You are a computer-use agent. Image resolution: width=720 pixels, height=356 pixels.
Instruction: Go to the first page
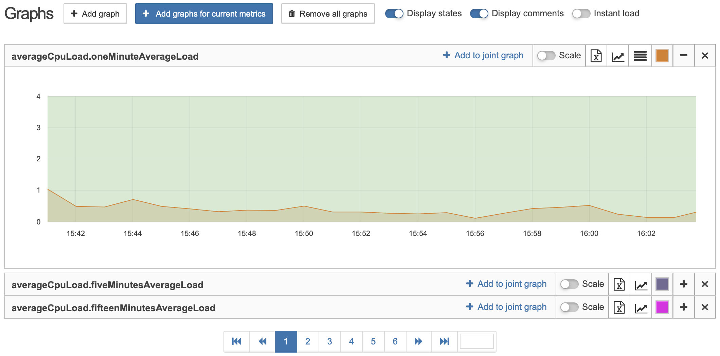(x=237, y=341)
